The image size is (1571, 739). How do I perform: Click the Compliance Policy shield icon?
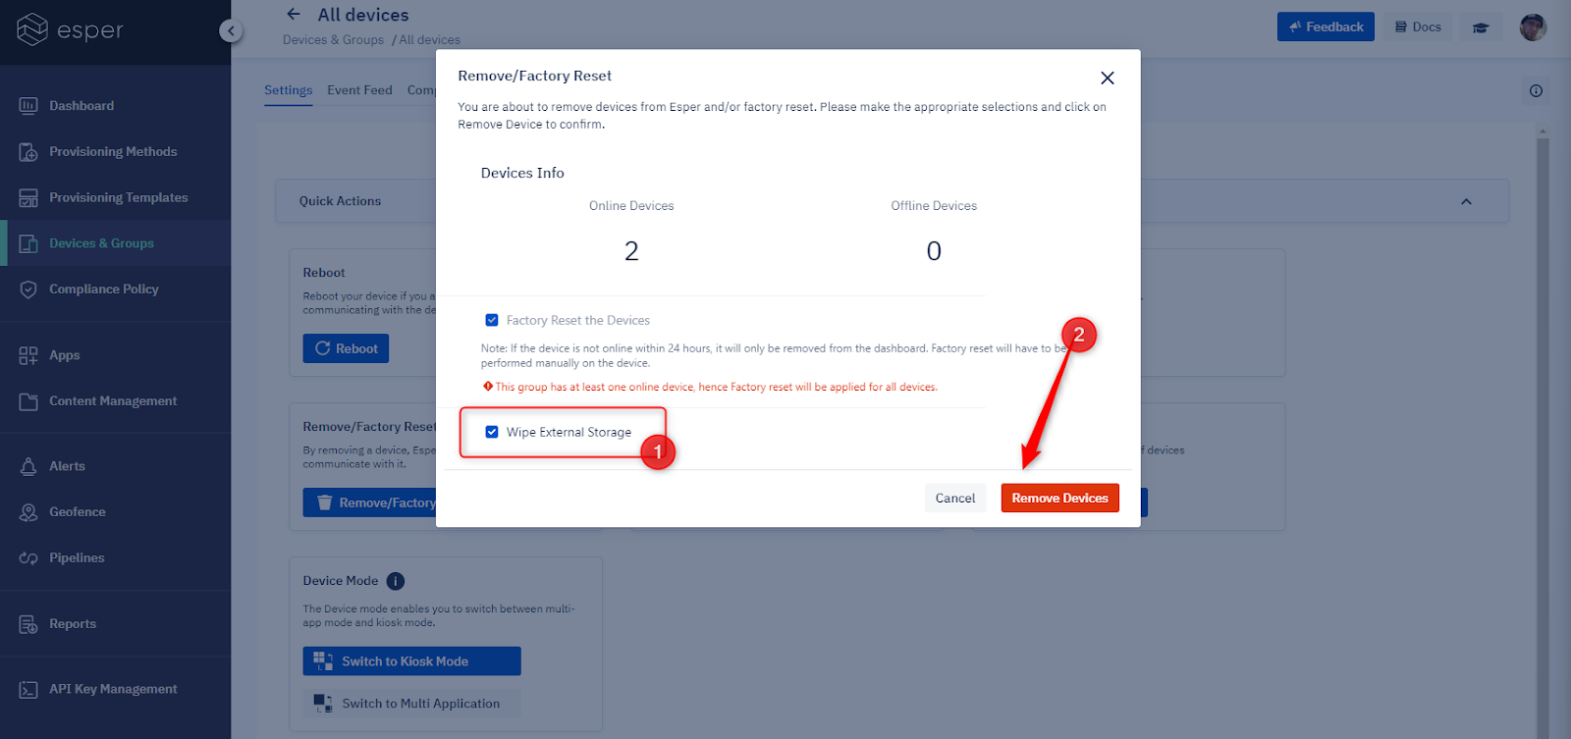(28, 290)
